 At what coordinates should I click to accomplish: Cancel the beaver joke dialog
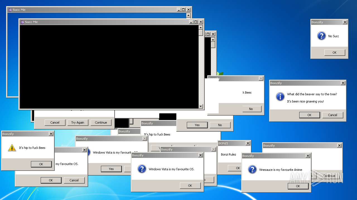[x=332, y=115]
